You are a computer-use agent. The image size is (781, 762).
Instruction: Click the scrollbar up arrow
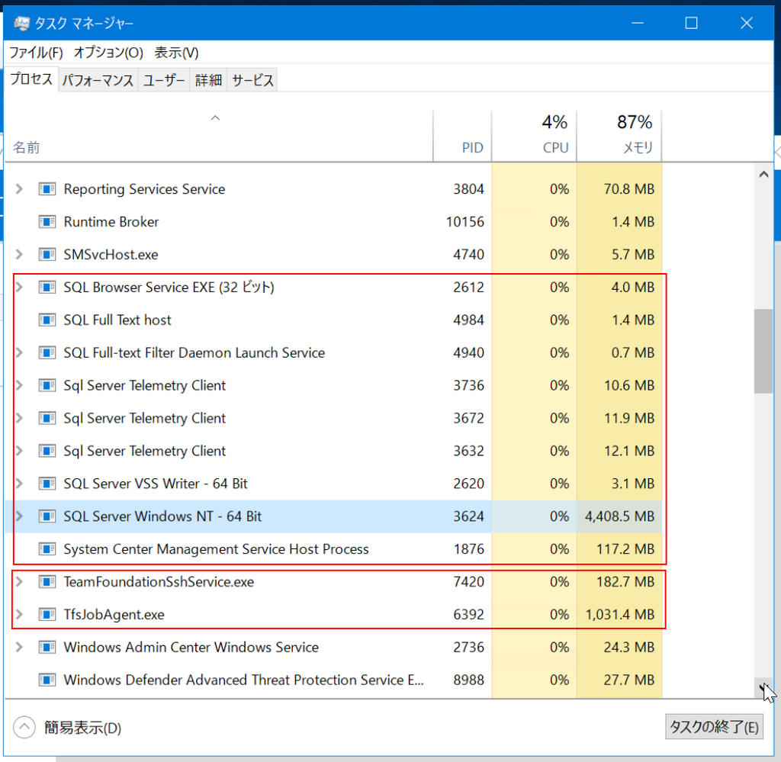(x=763, y=175)
